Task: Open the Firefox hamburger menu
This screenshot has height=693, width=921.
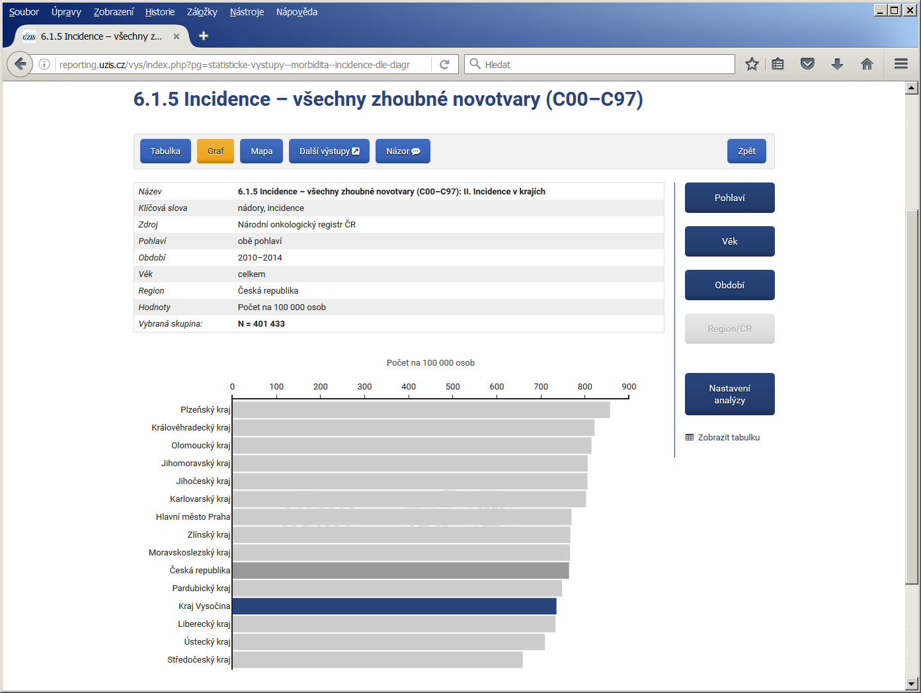Action: tap(901, 64)
